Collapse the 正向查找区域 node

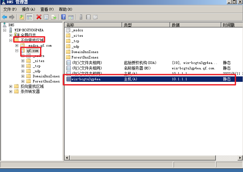coord(11,41)
